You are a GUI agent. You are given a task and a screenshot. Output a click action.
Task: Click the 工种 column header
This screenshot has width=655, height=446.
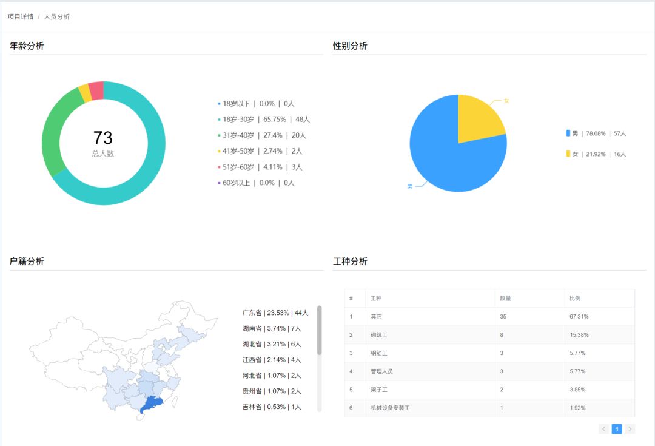pyautogui.click(x=376, y=299)
